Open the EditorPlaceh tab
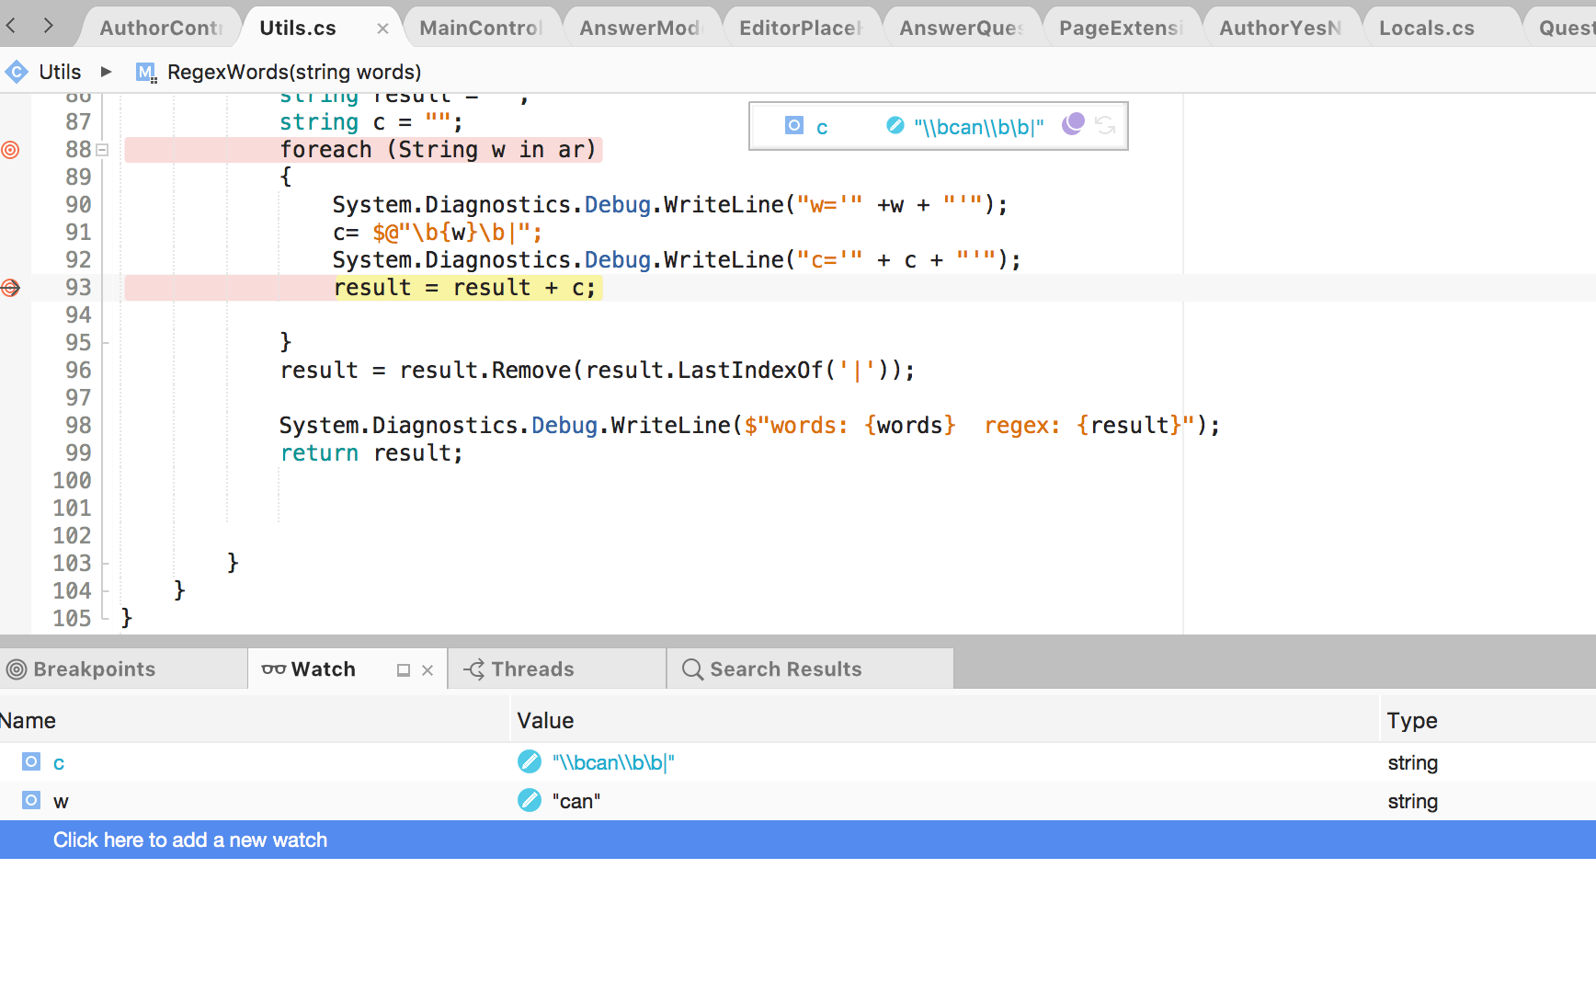 pyautogui.click(x=801, y=28)
